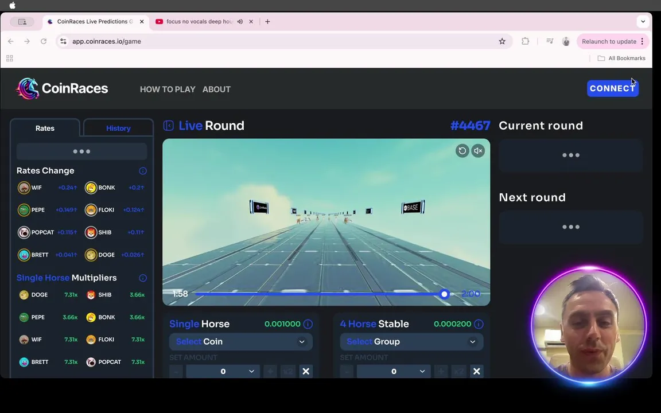This screenshot has width=661, height=413.
Task: Click the SHIB icon in Multipliers list
Action: pos(91,295)
